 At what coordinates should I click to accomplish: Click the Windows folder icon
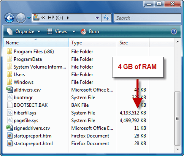coord(9,82)
